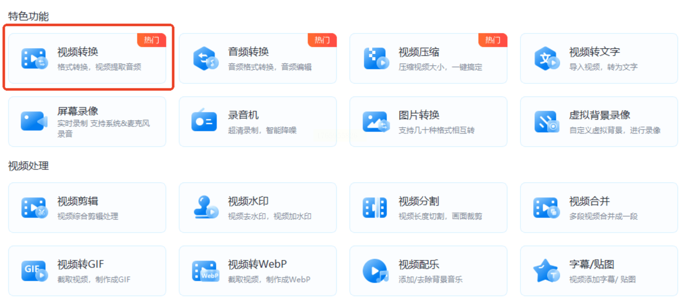Click the 字幕/贴图 title
The image size is (680, 306).
(592, 264)
